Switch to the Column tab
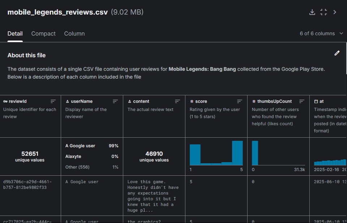The height and width of the screenshot is (223, 347). coord(74,33)
